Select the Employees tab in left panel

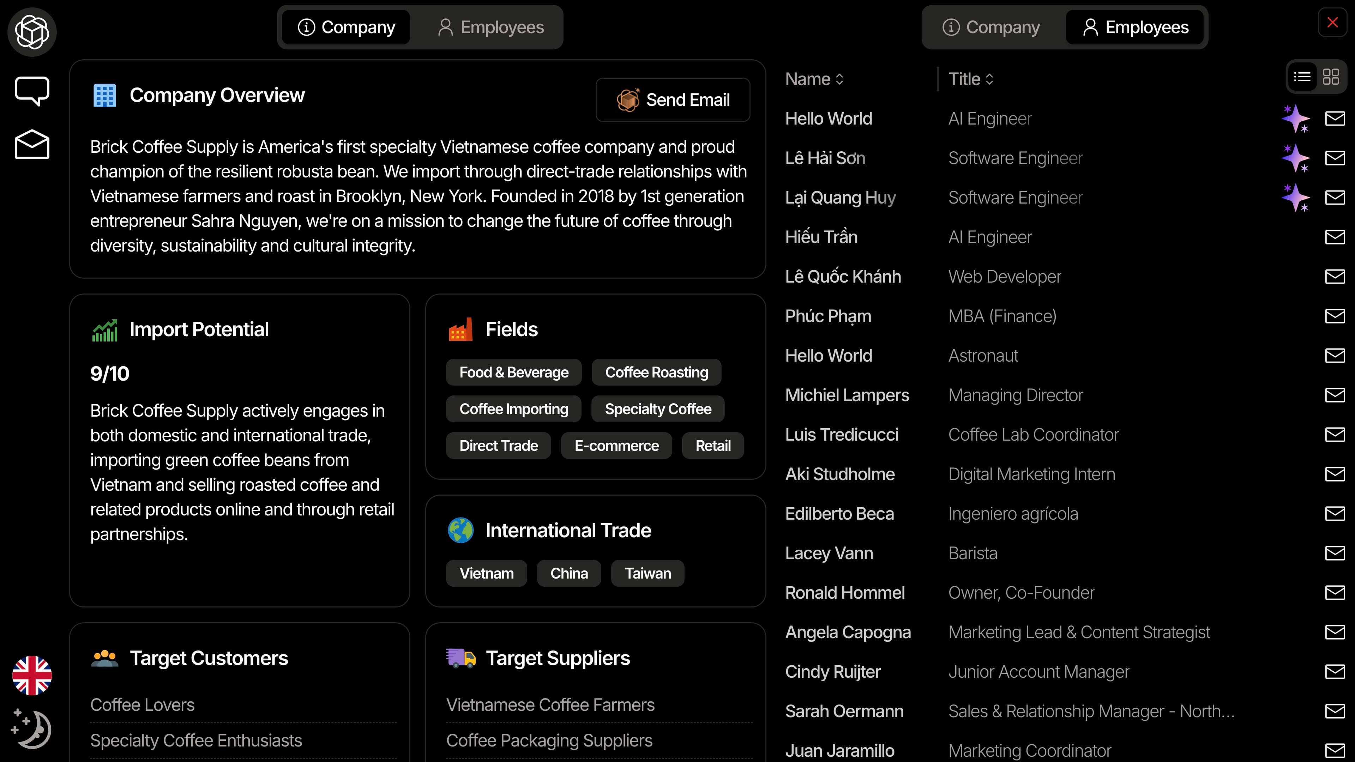pyautogui.click(x=491, y=28)
